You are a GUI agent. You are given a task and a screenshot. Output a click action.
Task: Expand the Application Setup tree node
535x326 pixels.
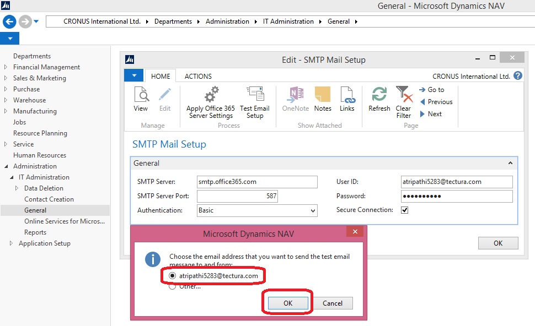point(10,243)
